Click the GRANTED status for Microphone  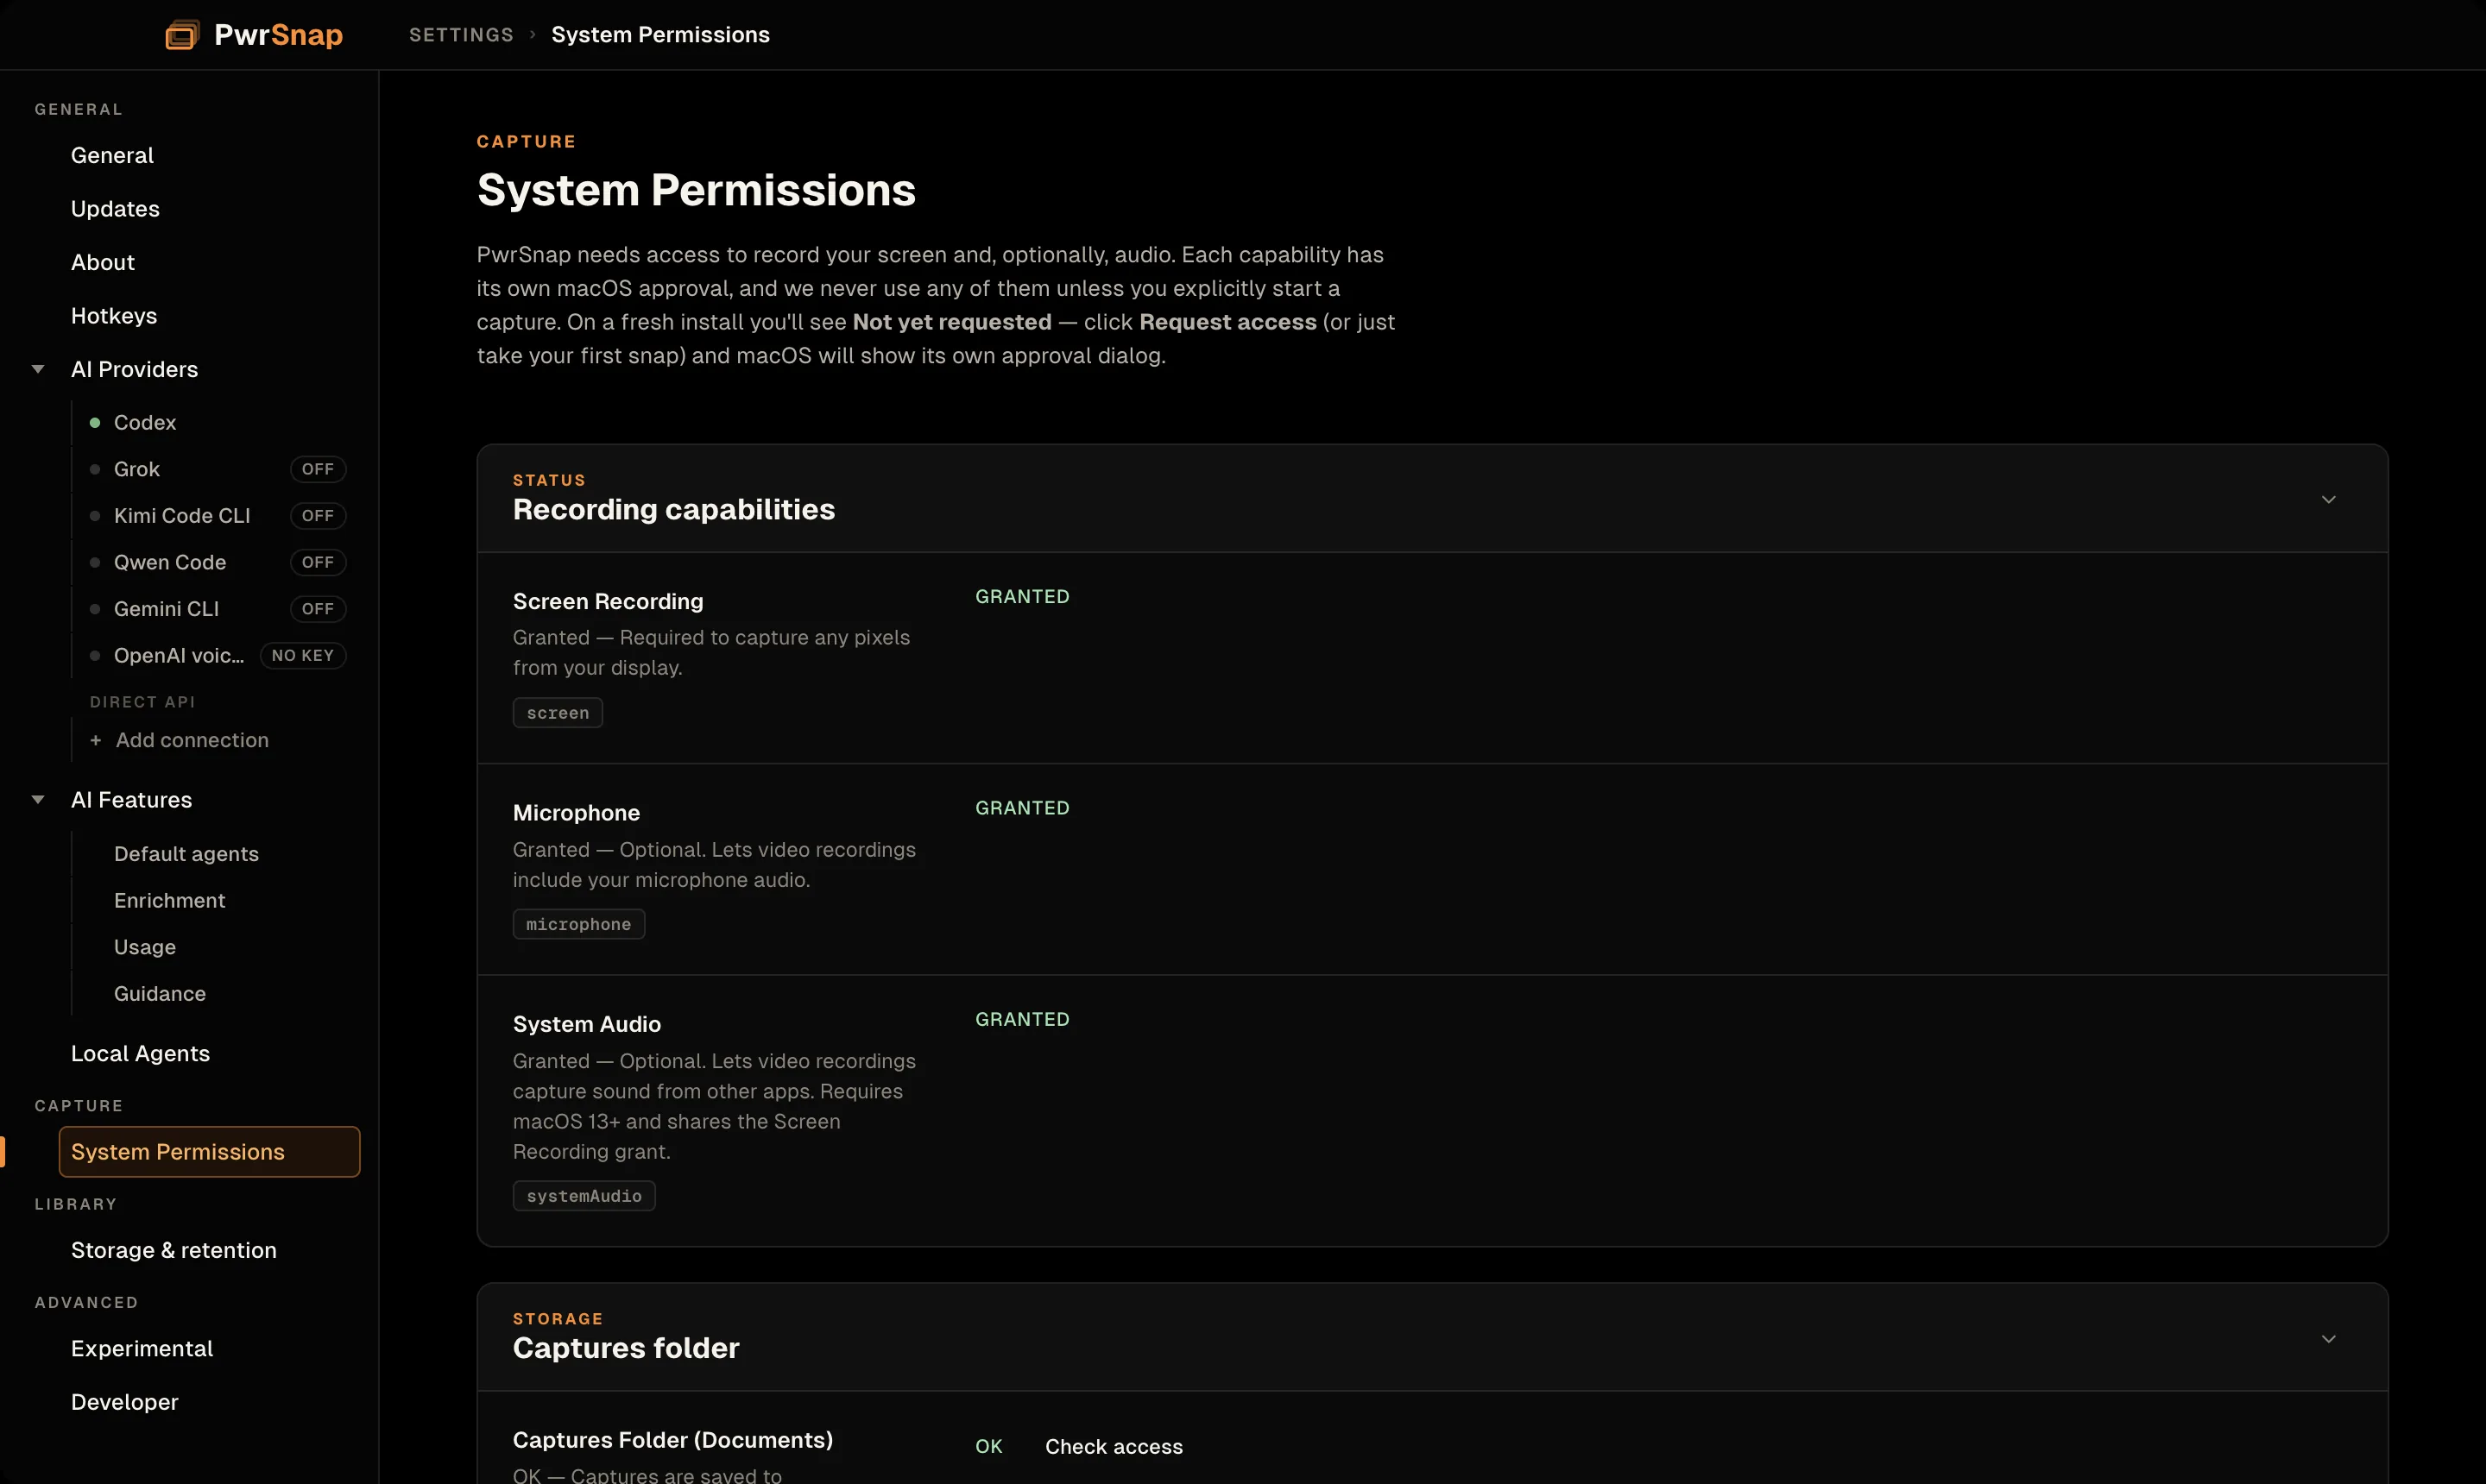point(1022,808)
